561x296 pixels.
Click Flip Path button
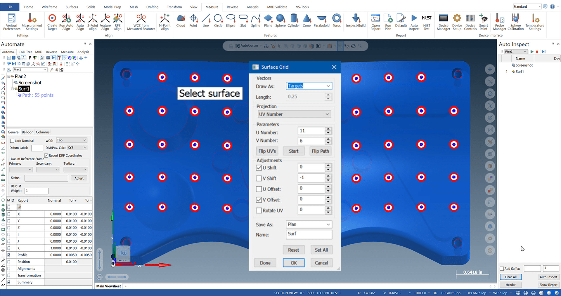(320, 151)
